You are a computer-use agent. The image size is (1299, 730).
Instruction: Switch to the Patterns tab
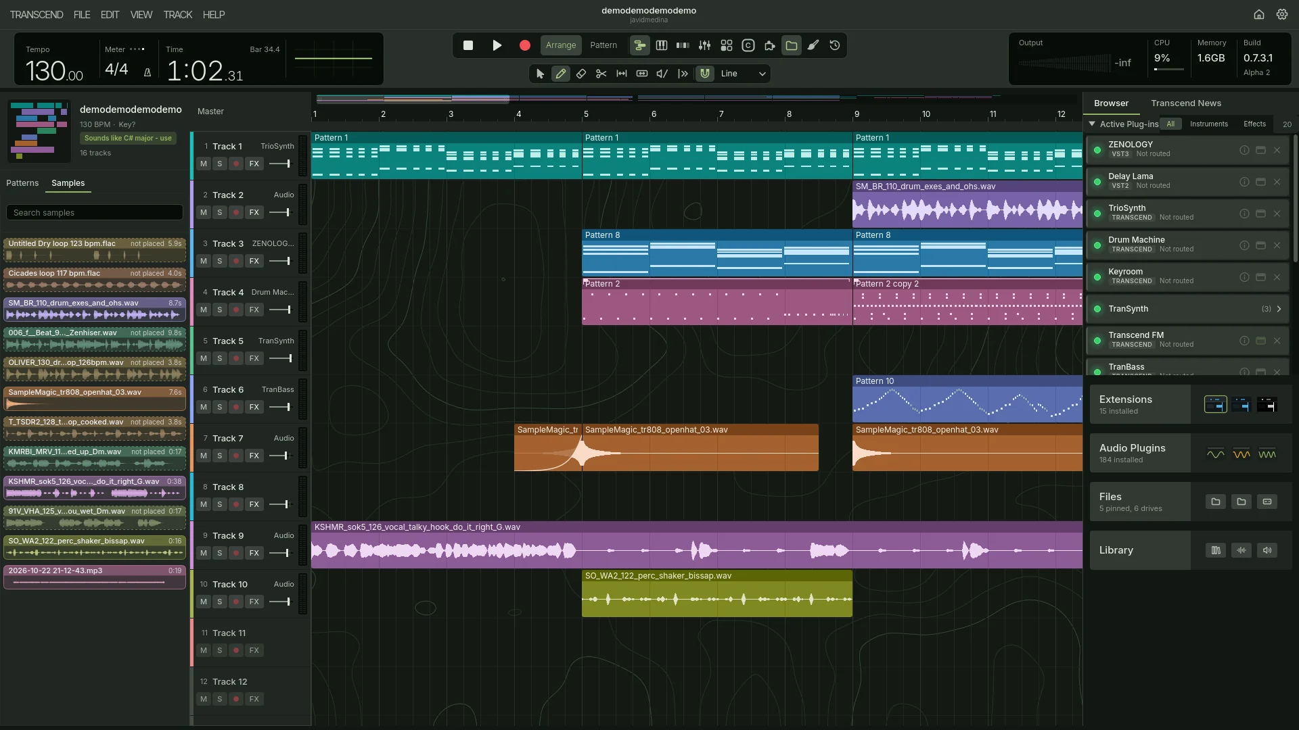22,183
